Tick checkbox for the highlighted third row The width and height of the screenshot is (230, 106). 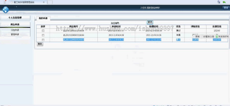43,40
